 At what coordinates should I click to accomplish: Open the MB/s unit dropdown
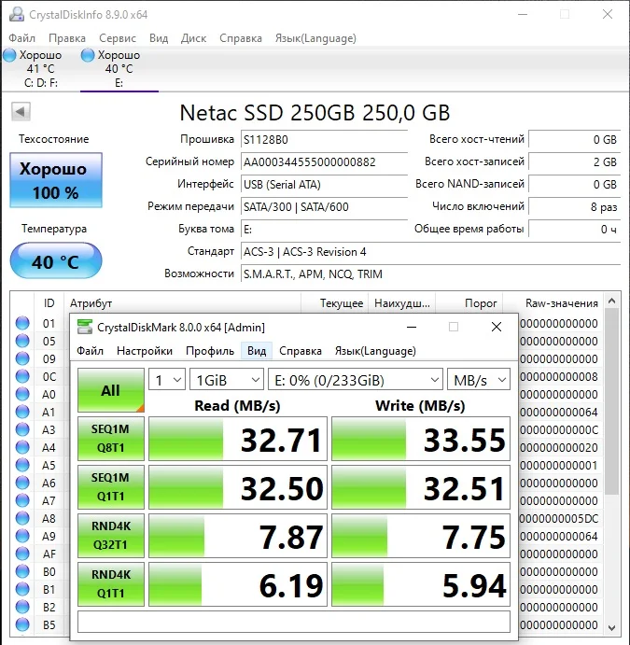pos(479,379)
